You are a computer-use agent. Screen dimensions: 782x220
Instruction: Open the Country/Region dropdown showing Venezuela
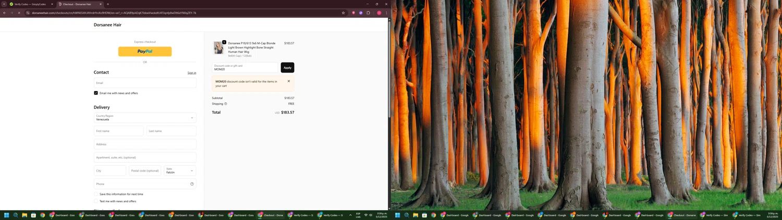[x=145, y=118]
